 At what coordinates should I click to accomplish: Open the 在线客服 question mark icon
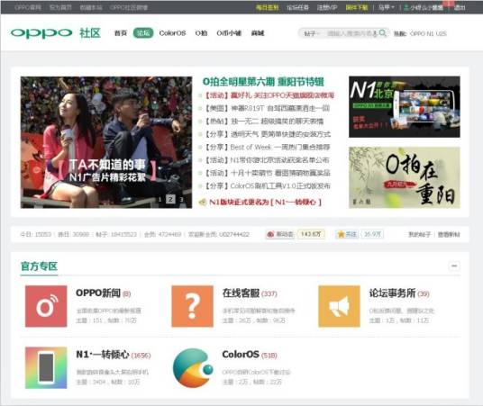pyautogui.click(x=192, y=306)
